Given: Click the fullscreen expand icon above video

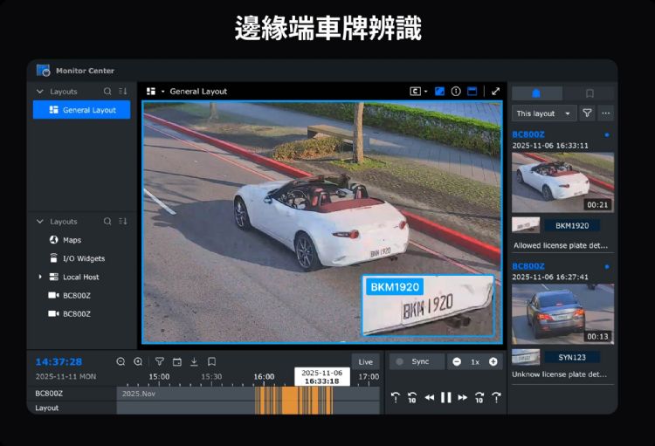Looking at the screenshot, I should pos(496,91).
